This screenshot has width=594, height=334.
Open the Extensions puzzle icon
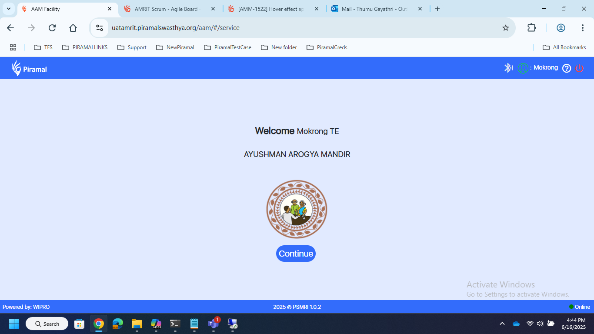point(532,28)
